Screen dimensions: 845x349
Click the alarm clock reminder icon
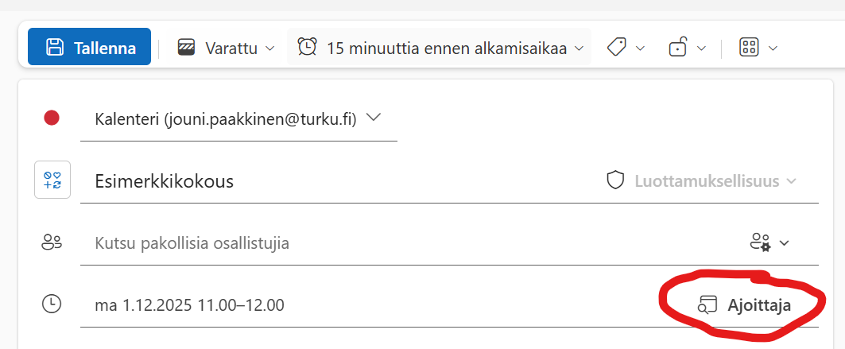[307, 47]
